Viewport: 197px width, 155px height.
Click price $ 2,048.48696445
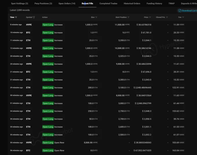tap(143, 88)
